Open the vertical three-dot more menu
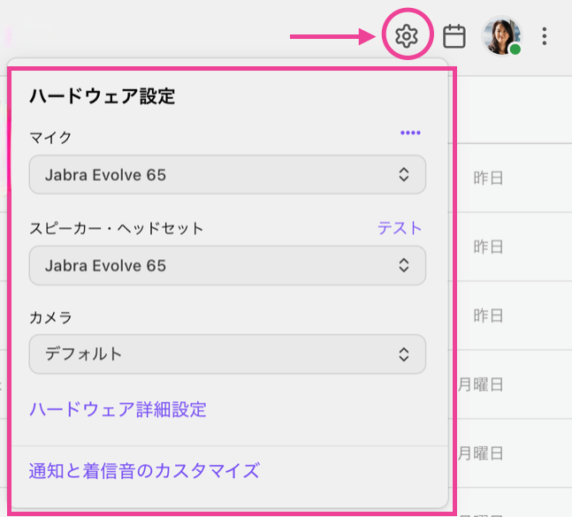Viewport: 572px width, 517px height. (545, 36)
